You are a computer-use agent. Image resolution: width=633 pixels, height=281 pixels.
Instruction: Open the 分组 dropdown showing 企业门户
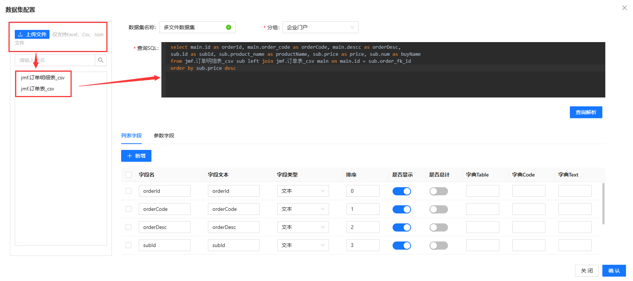pyautogui.click(x=320, y=27)
